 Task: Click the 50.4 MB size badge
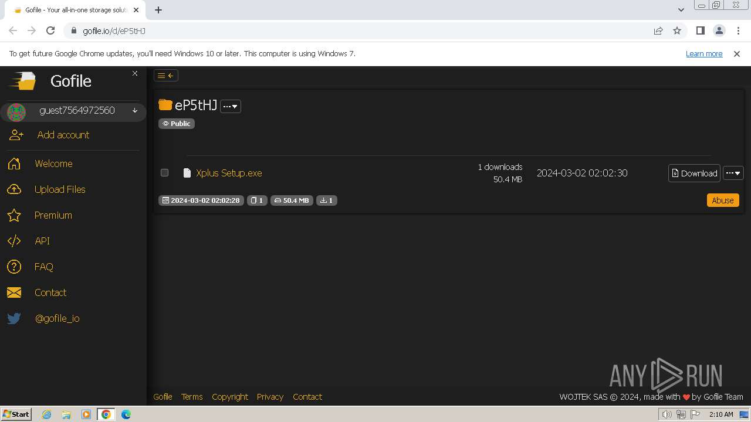[292, 200]
